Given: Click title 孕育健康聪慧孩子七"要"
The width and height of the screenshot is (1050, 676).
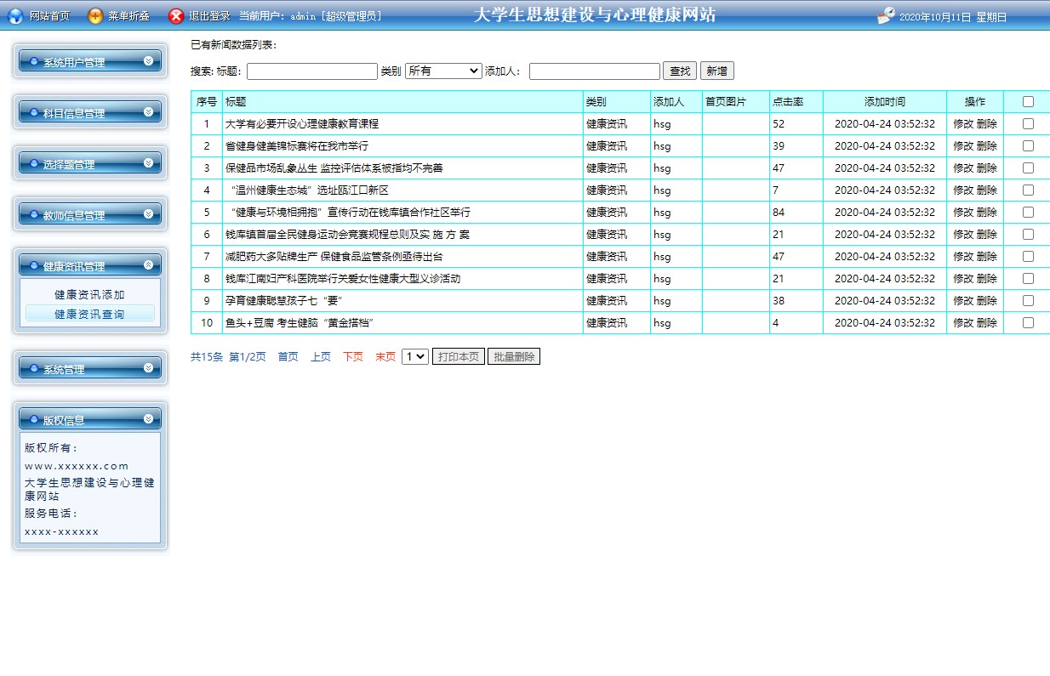Looking at the screenshot, I should pos(283,300).
